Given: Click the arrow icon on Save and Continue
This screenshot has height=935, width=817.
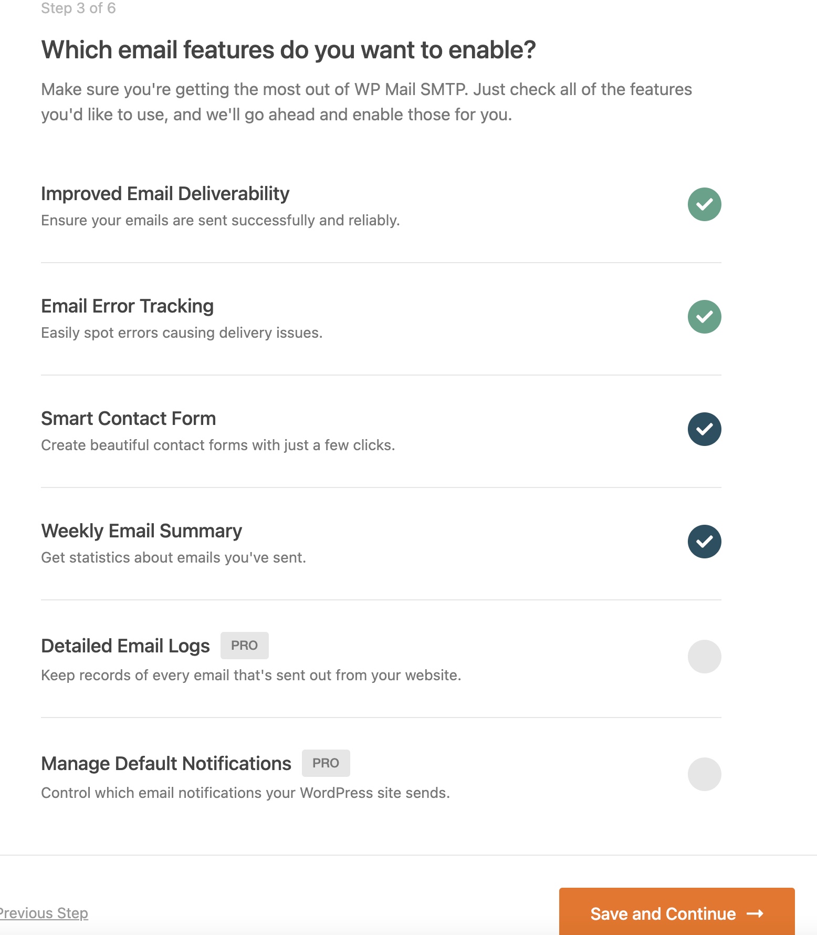Looking at the screenshot, I should click(755, 914).
